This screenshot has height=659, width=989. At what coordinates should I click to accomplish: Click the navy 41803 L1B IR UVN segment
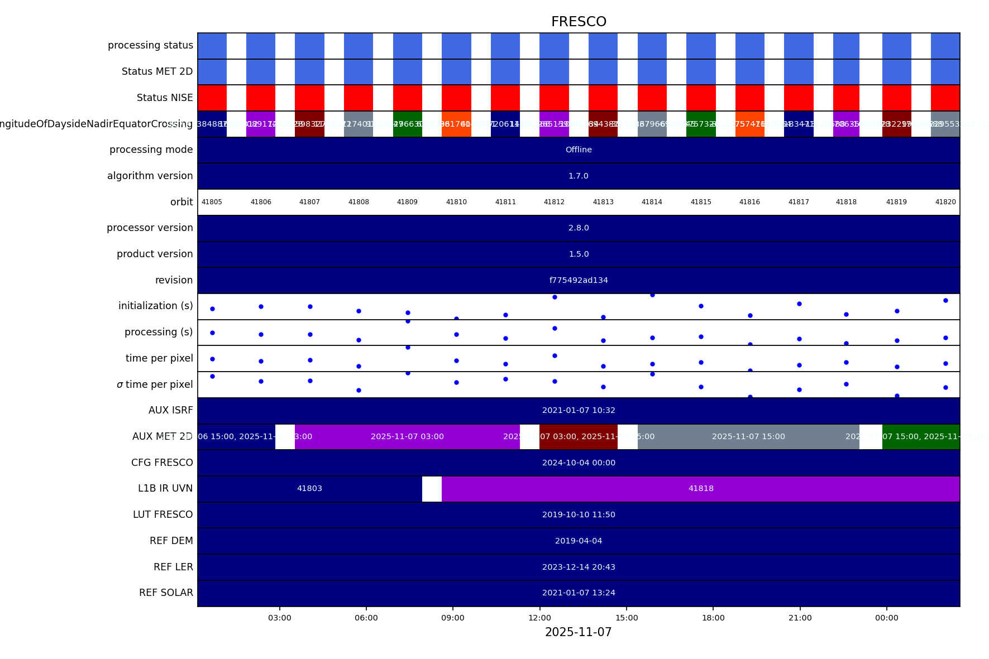309,489
